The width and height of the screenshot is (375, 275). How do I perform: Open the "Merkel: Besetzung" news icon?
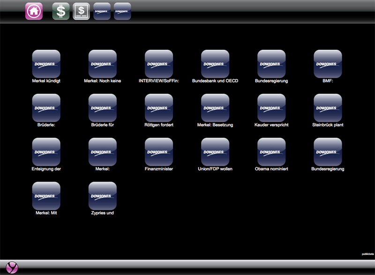(x=215, y=108)
